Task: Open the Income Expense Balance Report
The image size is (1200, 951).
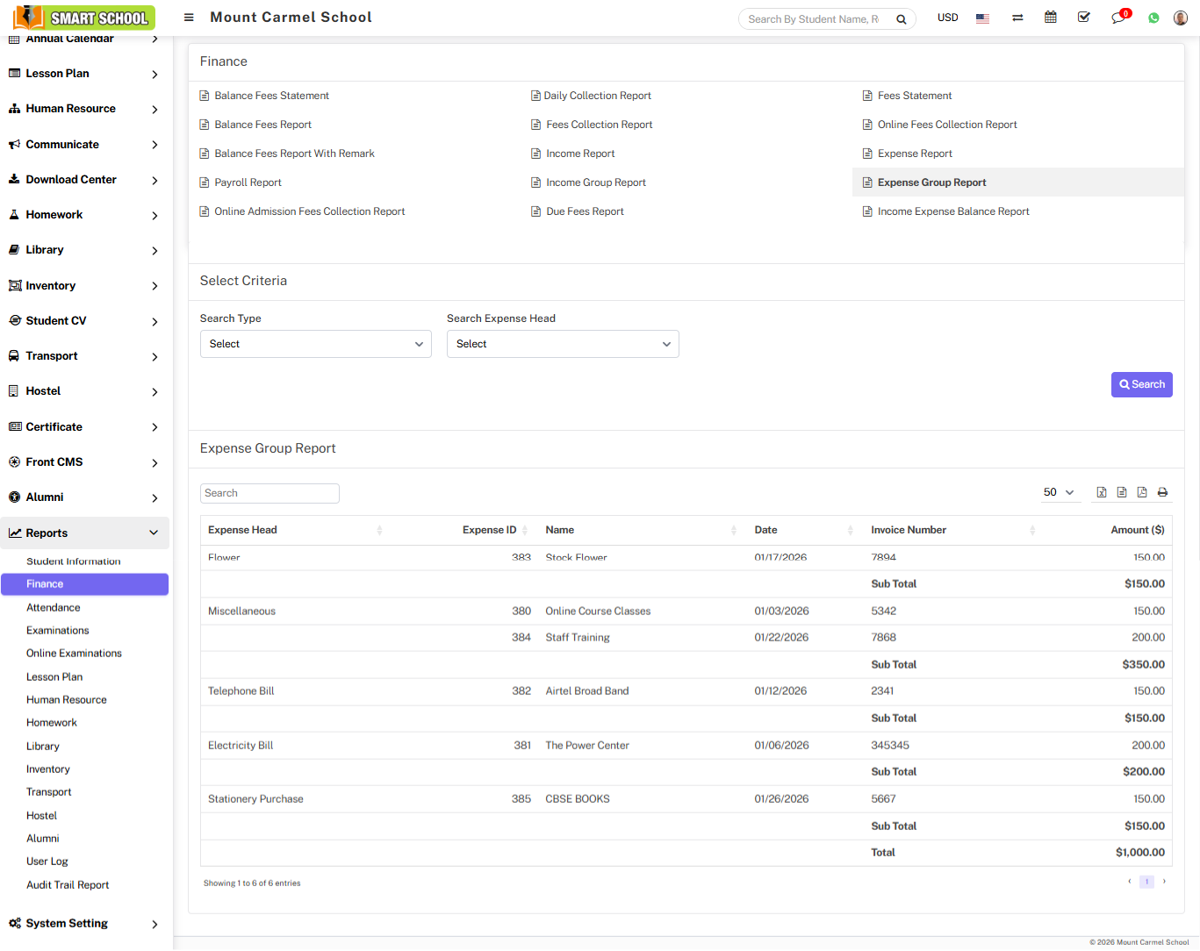Action: pyautogui.click(x=953, y=211)
